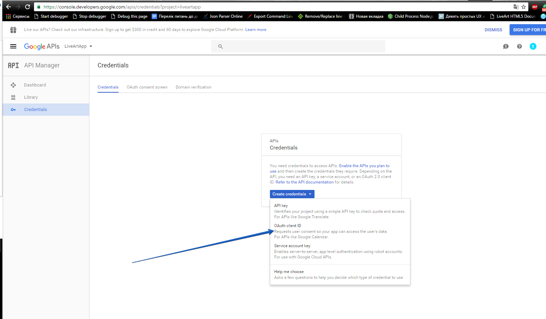Select Dashboard in the sidebar
This screenshot has width=546, height=319.
pyautogui.click(x=46, y=85)
